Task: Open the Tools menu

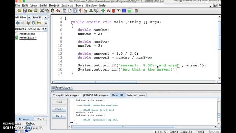Action: (x=79, y=6)
